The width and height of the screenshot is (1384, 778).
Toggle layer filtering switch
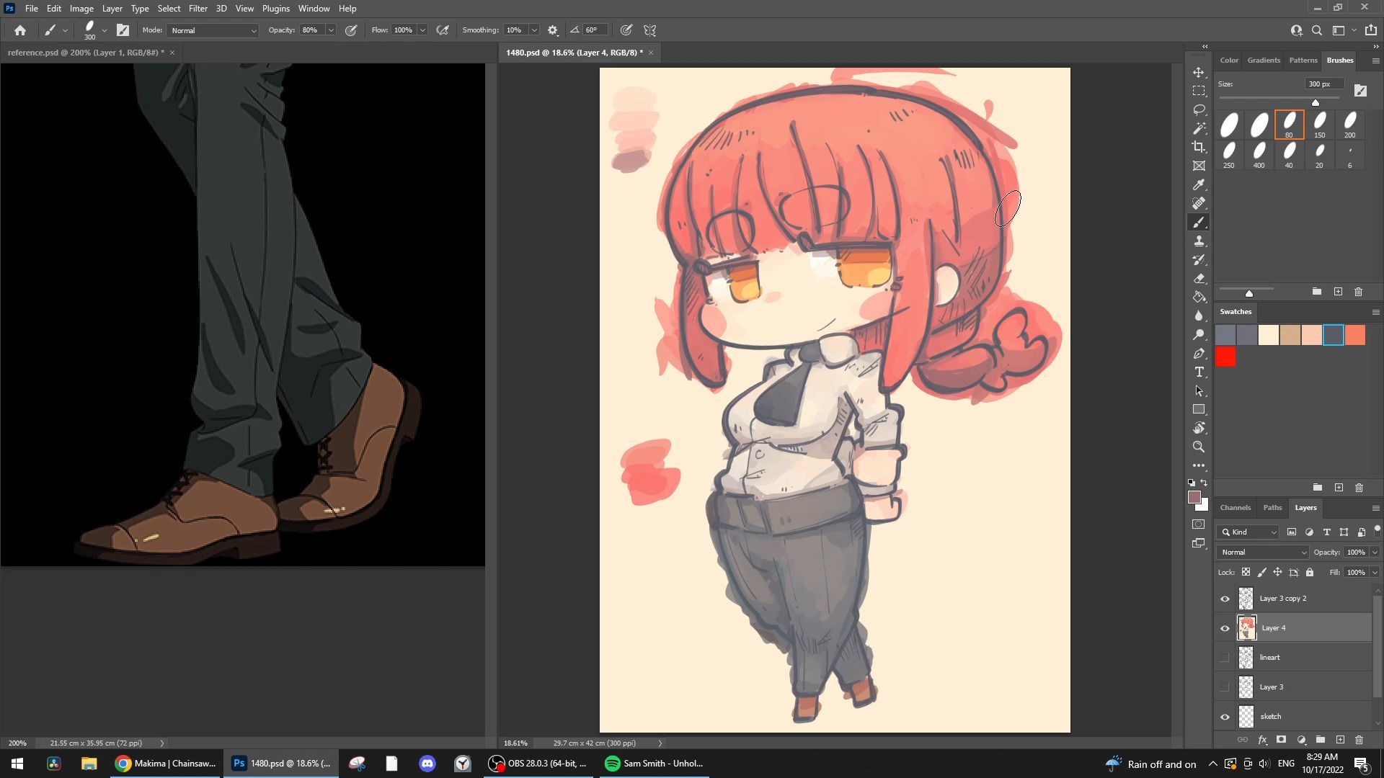point(1377,530)
